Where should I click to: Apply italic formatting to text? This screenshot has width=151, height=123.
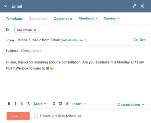[x=15, y=104]
